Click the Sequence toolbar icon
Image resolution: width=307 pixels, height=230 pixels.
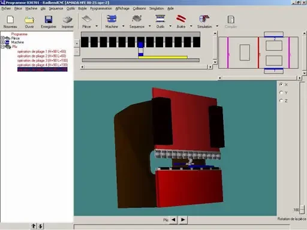(137, 19)
